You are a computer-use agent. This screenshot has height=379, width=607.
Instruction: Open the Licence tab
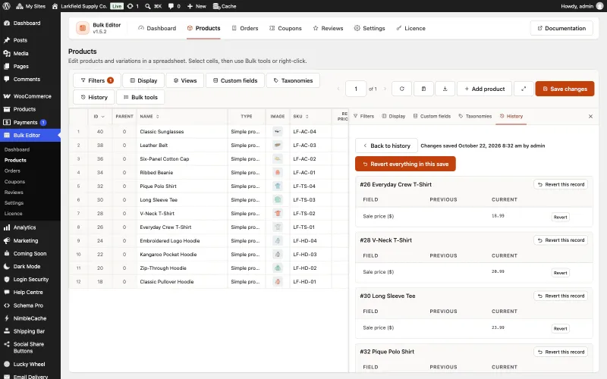410,28
